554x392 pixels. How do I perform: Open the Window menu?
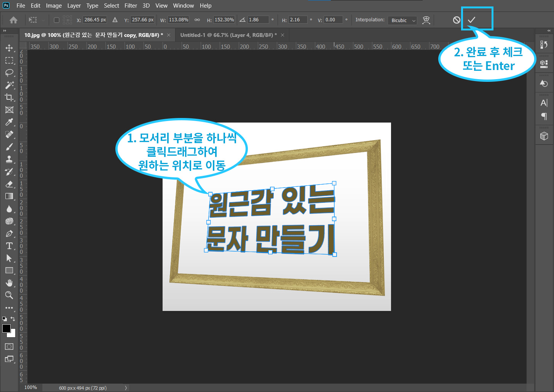pos(184,6)
